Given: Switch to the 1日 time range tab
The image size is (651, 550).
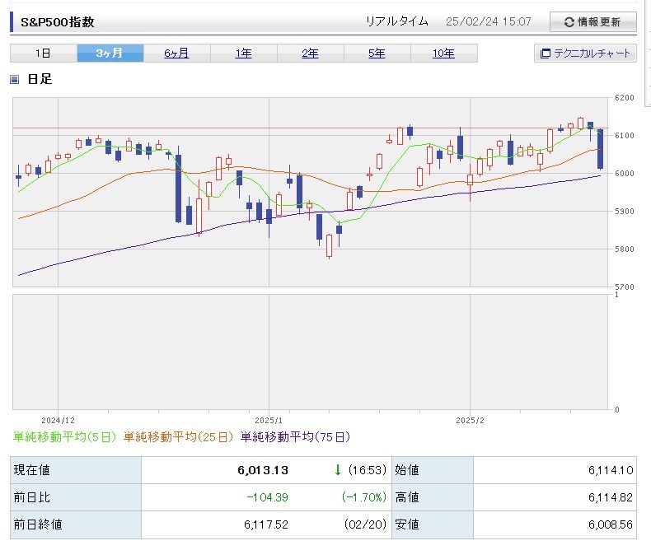Looking at the screenshot, I should pyautogui.click(x=43, y=54).
